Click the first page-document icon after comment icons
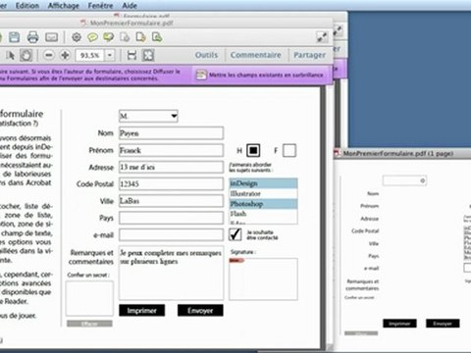This screenshot has width=471, height=353. click(x=125, y=37)
